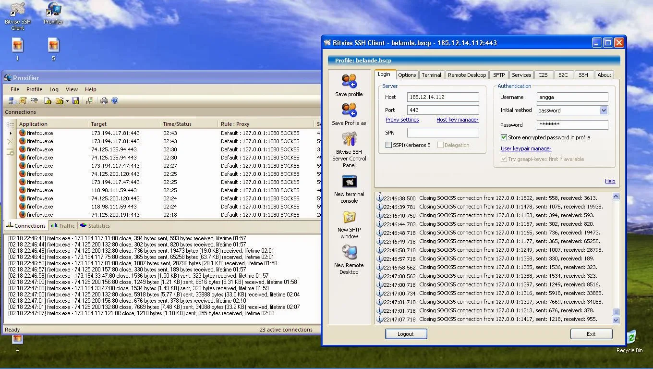
Task: Switch to Options tab in Bitvise
Action: pos(407,75)
